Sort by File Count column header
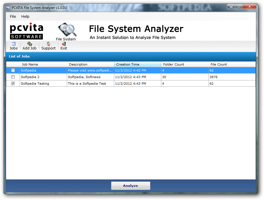Image resolution: width=264 pixels, height=200 pixels. point(232,64)
